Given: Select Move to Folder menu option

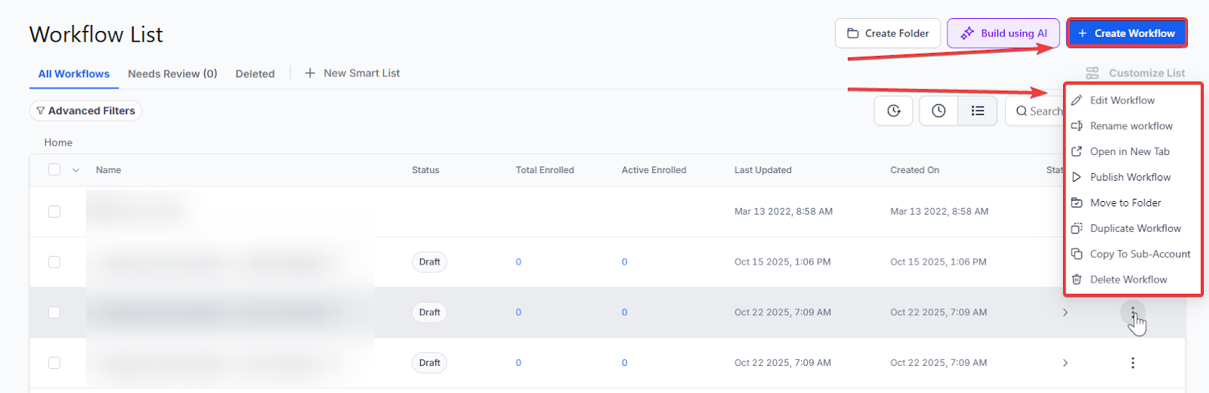Looking at the screenshot, I should point(1125,203).
